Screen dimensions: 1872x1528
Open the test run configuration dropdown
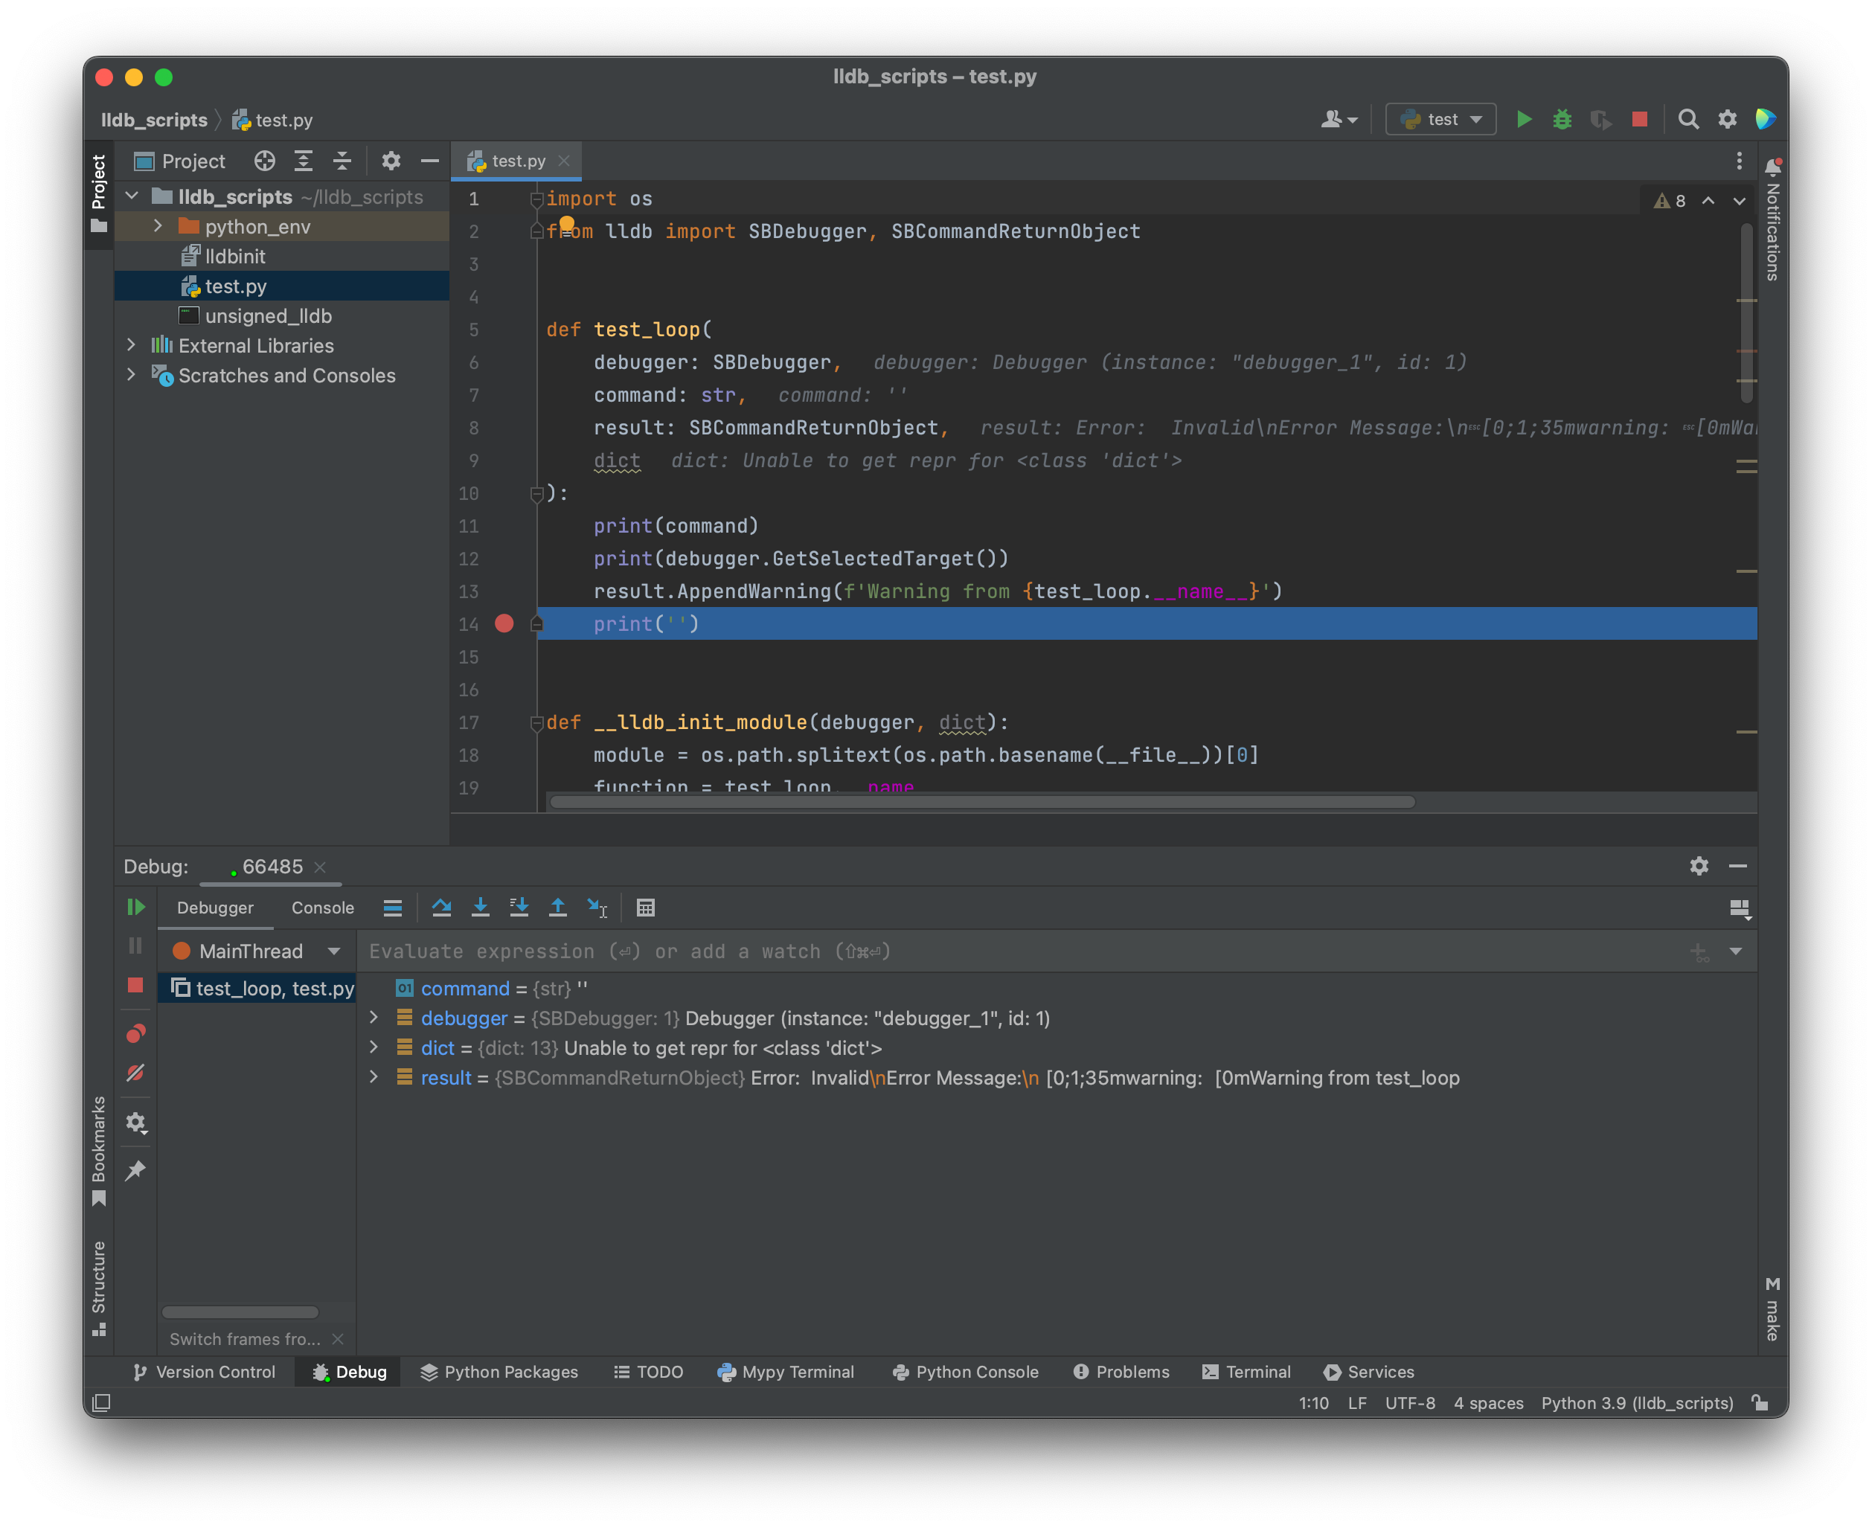click(1440, 119)
